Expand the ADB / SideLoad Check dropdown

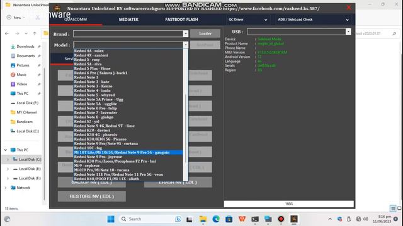(314, 19)
